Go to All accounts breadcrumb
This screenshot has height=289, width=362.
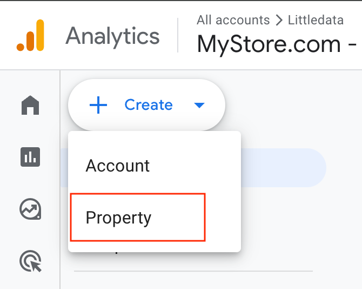point(233,20)
